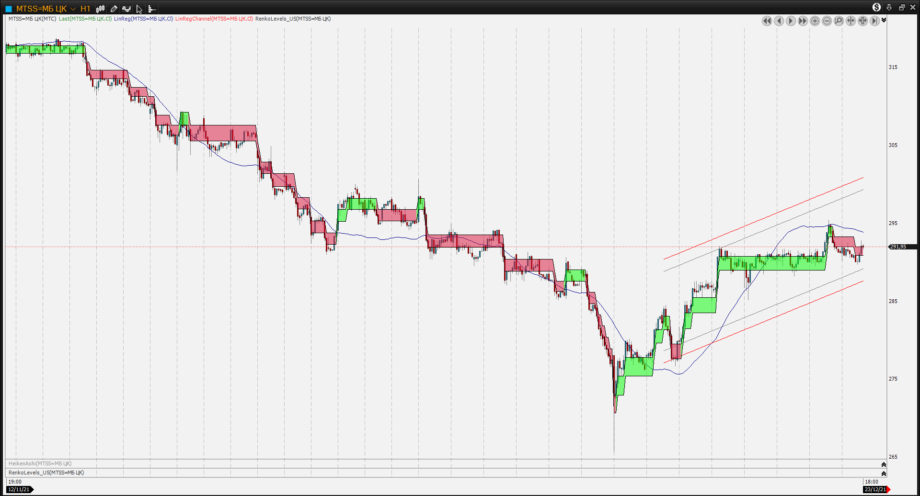Expand the HeikenAshi collapsed panel

tap(884, 464)
